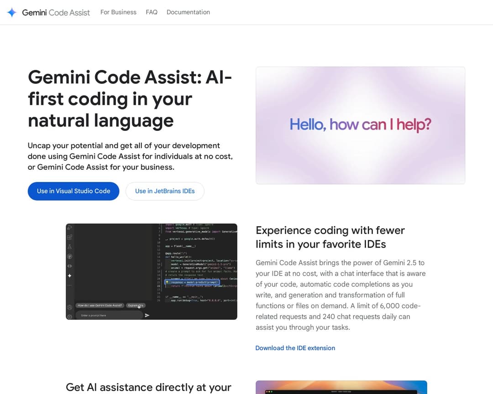Viewport: 493px width, 394px height.
Task: Click the blue Gemini sparkle logo icon
Action: point(11,12)
